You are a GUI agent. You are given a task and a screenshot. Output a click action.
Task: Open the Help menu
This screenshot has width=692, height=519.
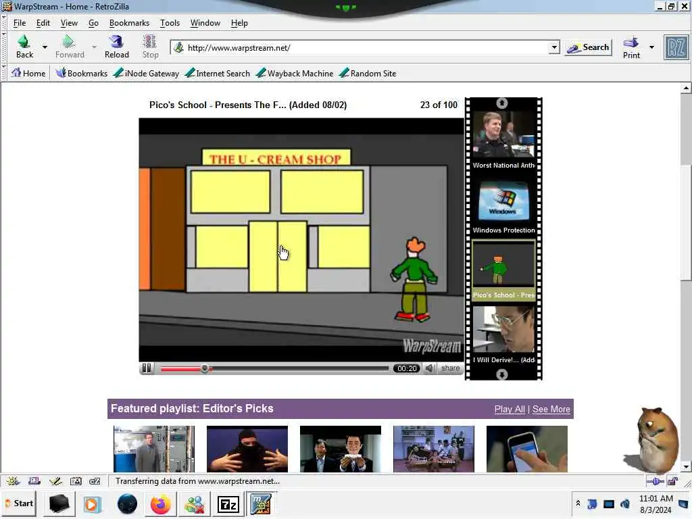[239, 23]
